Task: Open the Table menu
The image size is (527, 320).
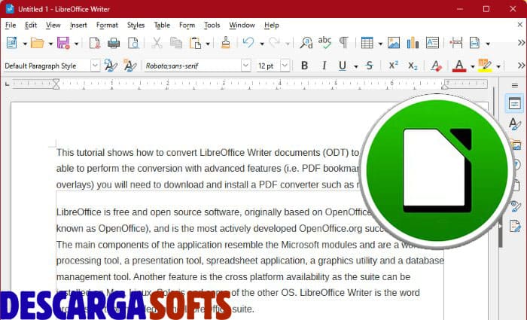Action: coord(162,25)
